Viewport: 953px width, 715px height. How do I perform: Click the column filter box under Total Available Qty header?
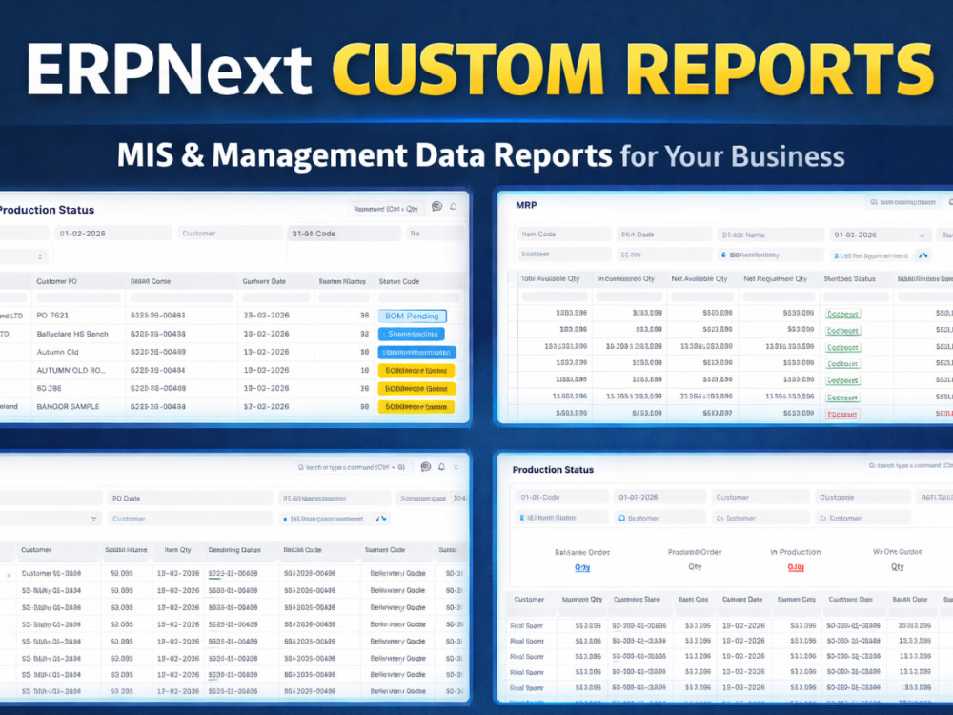point(555,296)
